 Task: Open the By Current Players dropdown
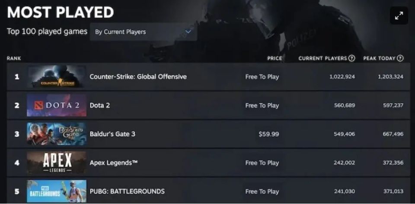coord(143,32)
